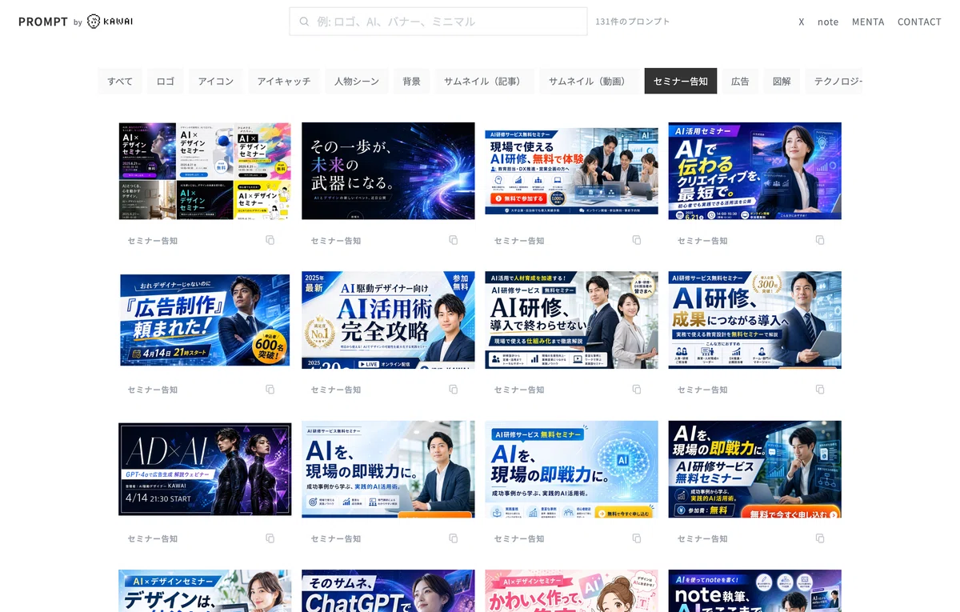
Task: Open the pink かわいく作って thumbnail
Action: 571,591
